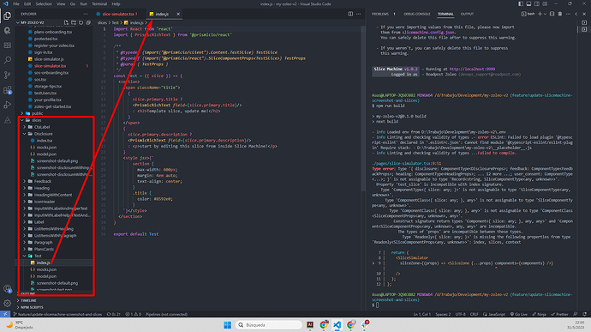Click New File icon in Explorer header
This screenshot has height=332, width=591.
66,22
